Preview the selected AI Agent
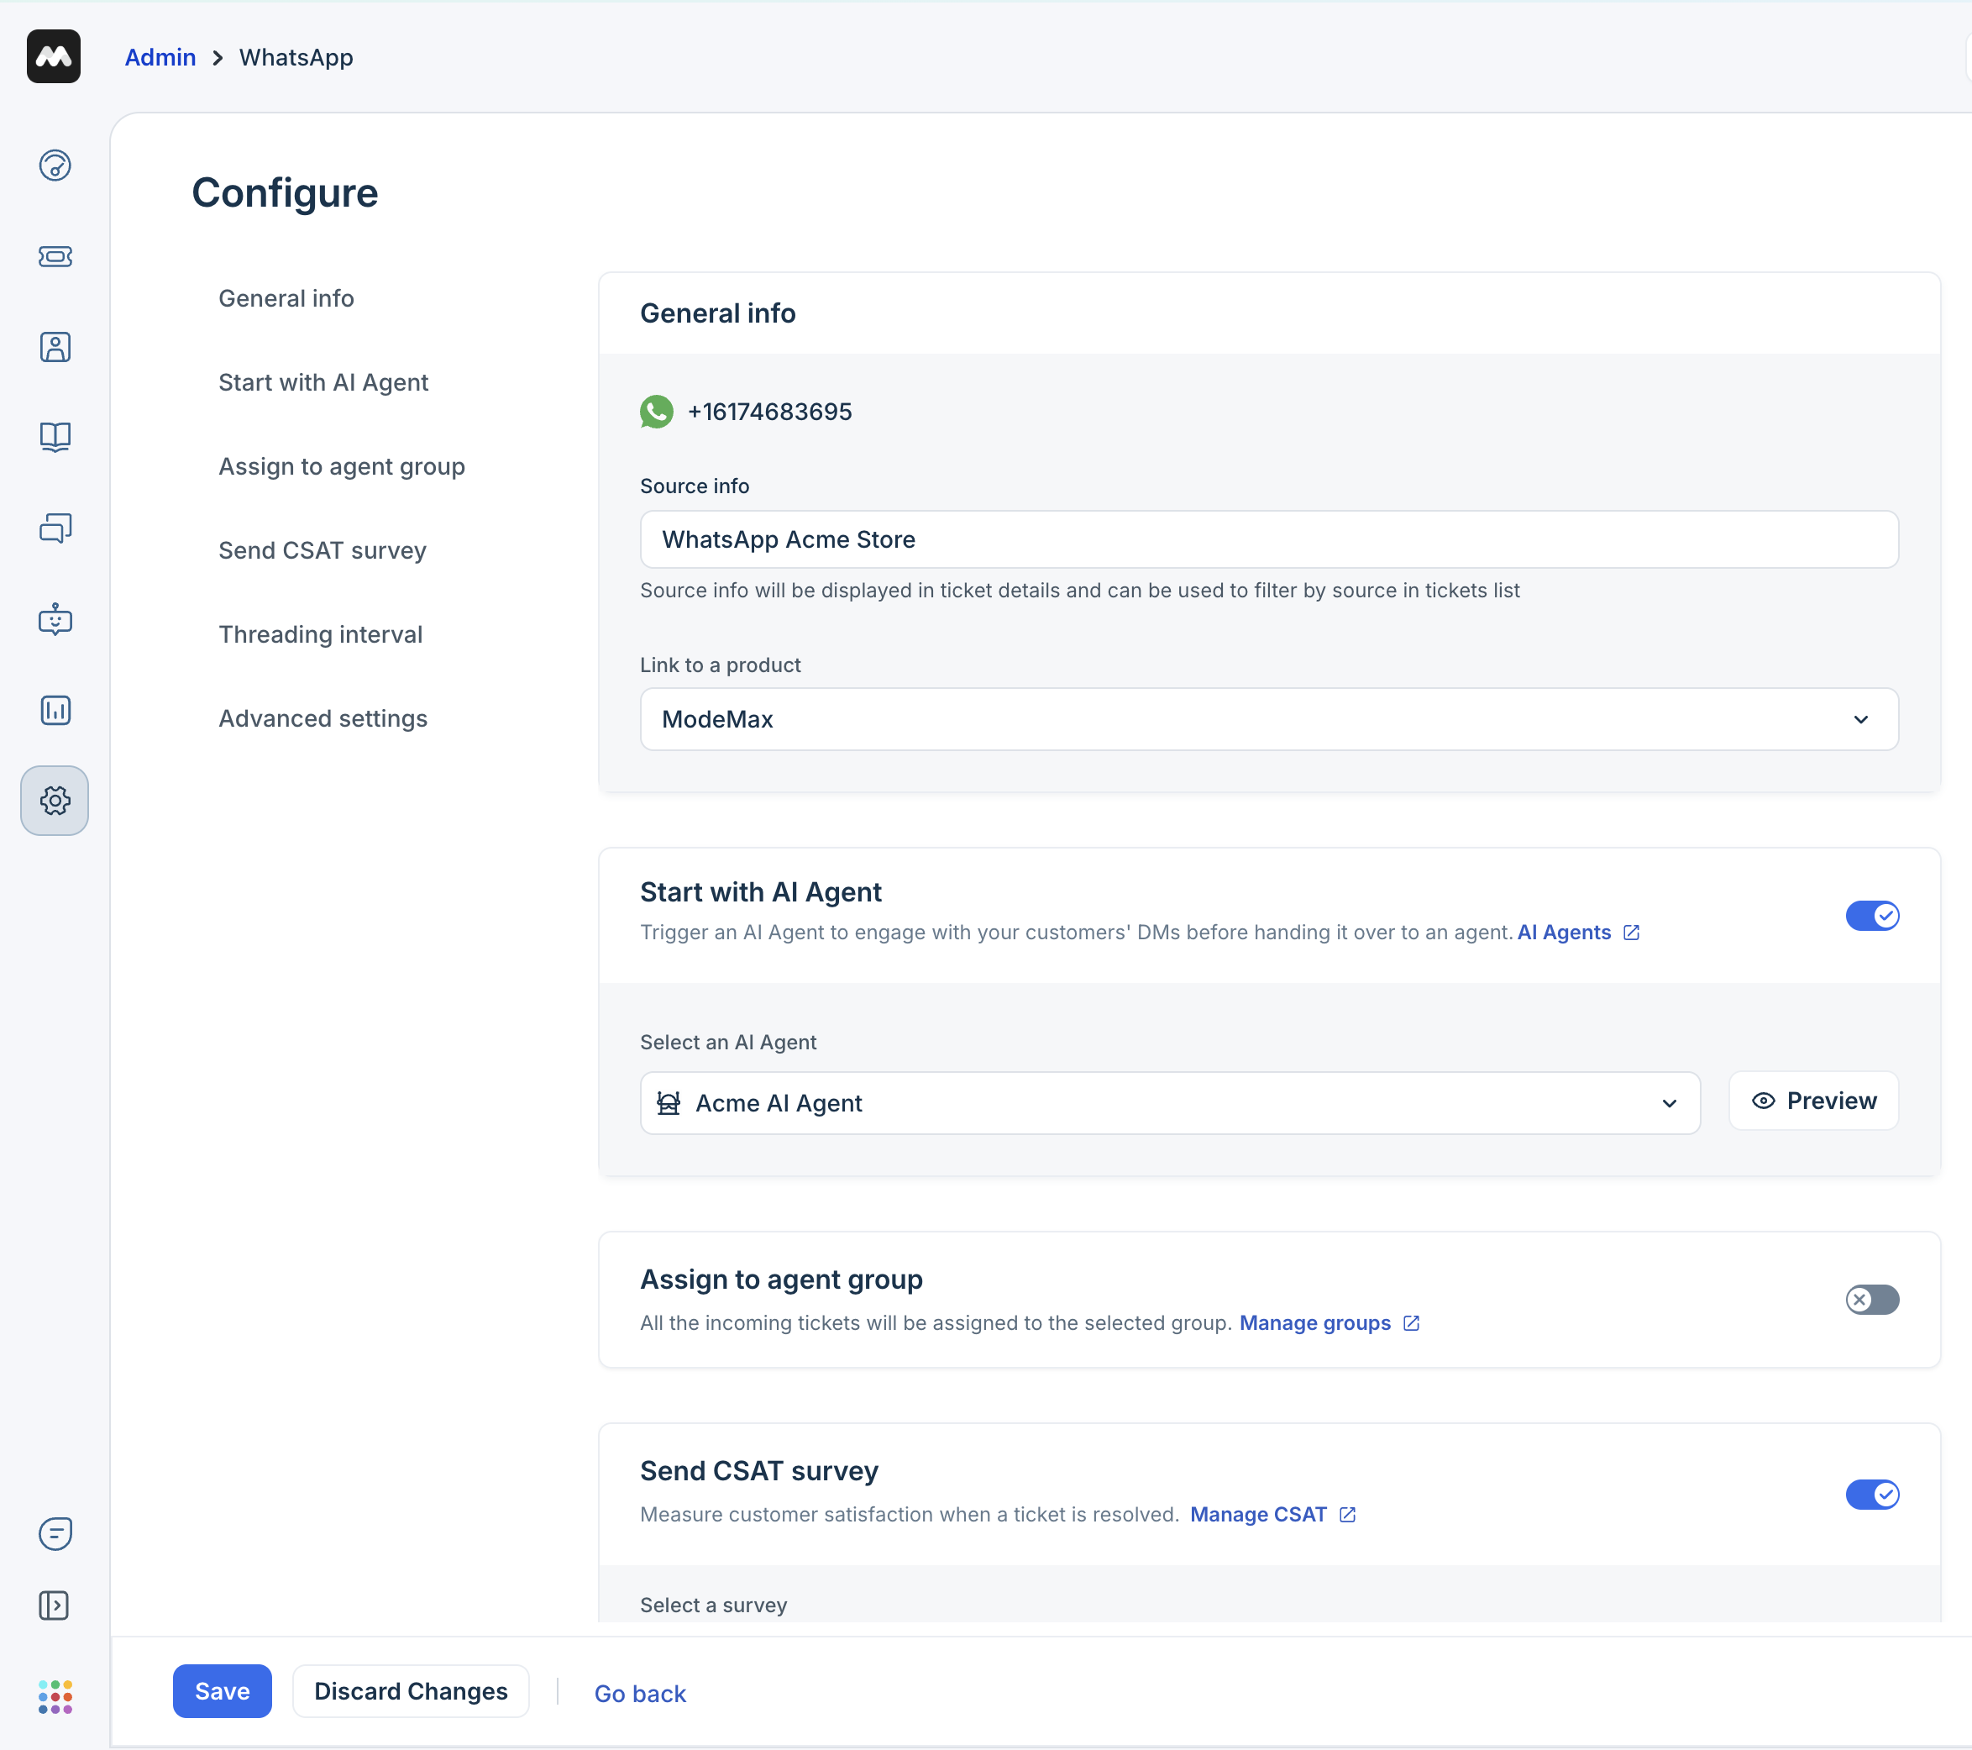This screenshot has width=1972, height=1750. (1812, 1101)
